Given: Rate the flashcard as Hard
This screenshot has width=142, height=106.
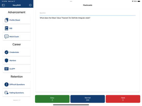Looking at the screenshot, I should [123, 99].
